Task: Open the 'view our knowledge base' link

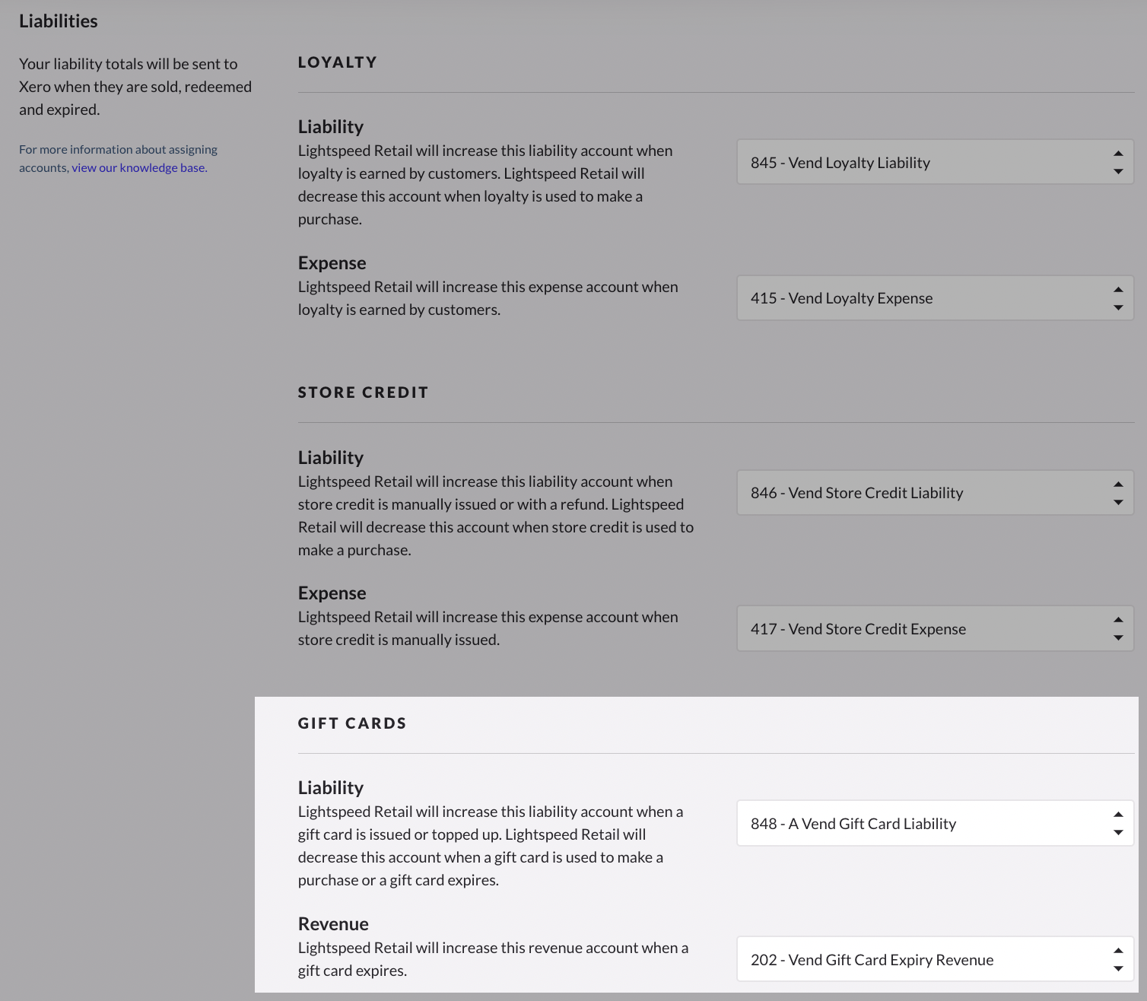Action: [x=139, y=167]
